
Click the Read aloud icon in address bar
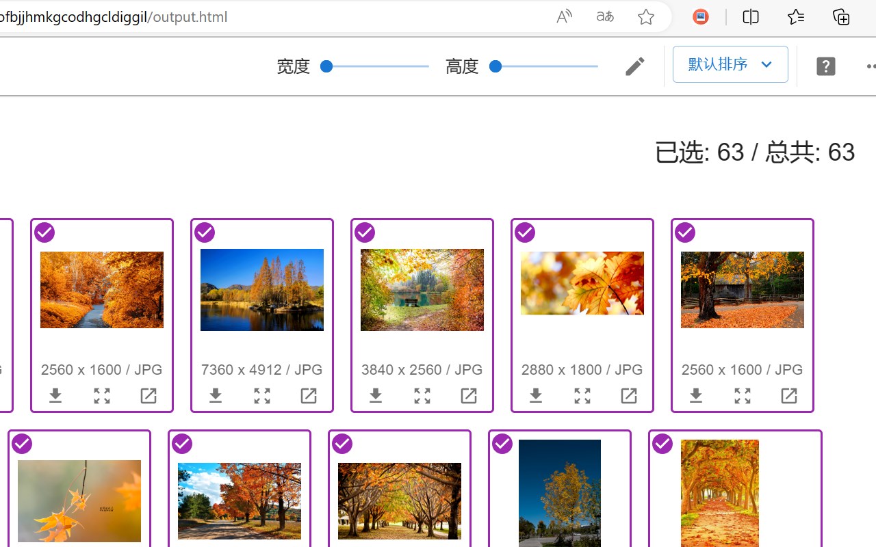point(564,17)
